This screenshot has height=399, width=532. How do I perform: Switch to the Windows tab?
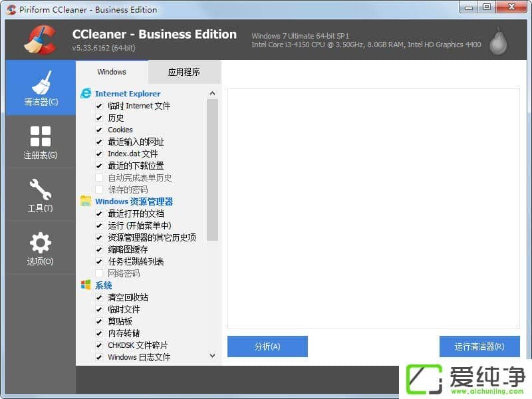click(x=112, y=72)
